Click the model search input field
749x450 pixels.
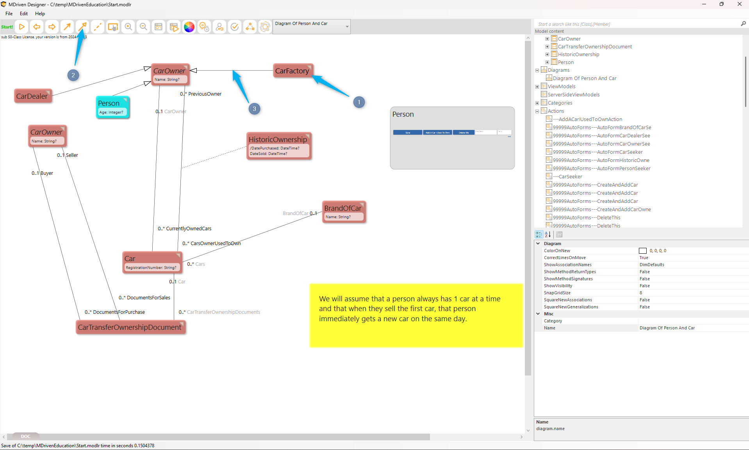[637, 24]
